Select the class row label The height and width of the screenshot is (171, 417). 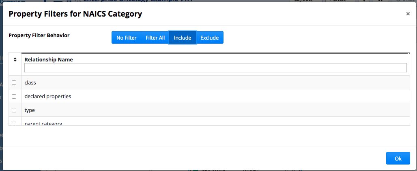click(30, 82)
